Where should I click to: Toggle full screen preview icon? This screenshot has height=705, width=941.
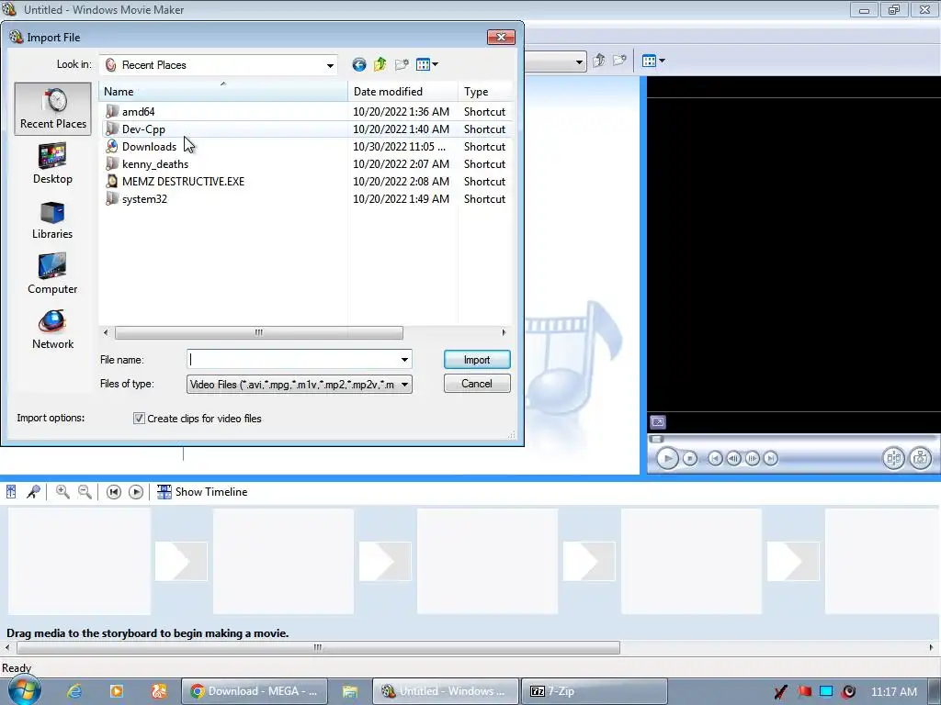click(658, 422)
